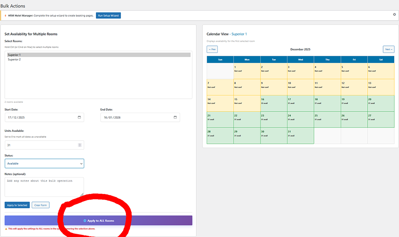Go to next month with Next button
Viewport: 399px width, 237px height.
point(389,49)
